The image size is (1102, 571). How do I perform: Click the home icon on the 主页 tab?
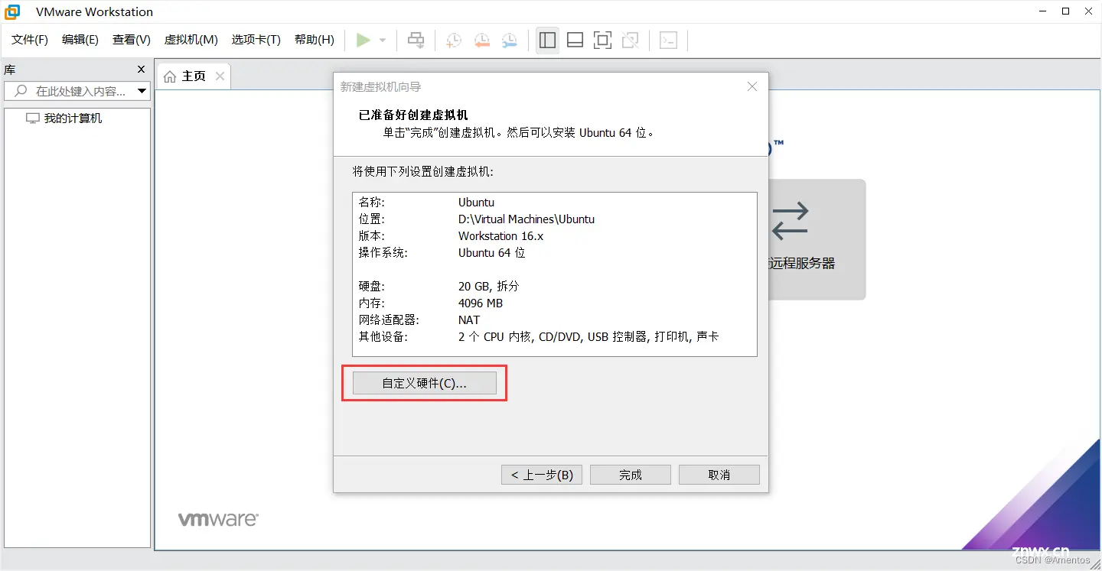coord(170,76)
